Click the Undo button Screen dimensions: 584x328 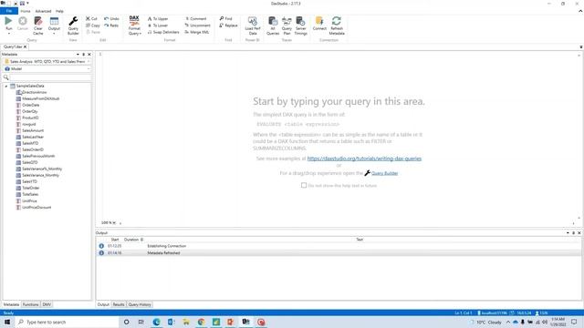pos(111,18)
